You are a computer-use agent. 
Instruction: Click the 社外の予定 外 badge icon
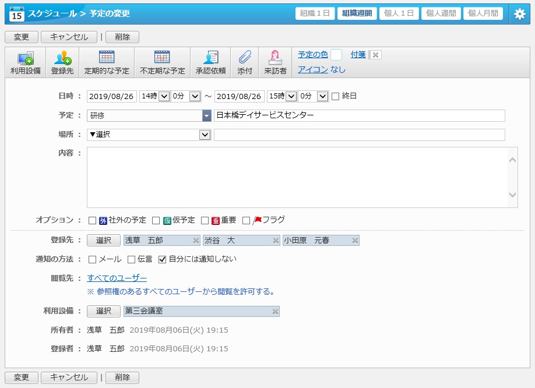coord(103,221)
